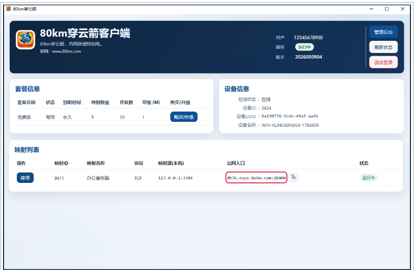The height and width of the screenshot is (270, 415).
Task: Click the 公网入口 column header
Action: click(x=236, y=163)
